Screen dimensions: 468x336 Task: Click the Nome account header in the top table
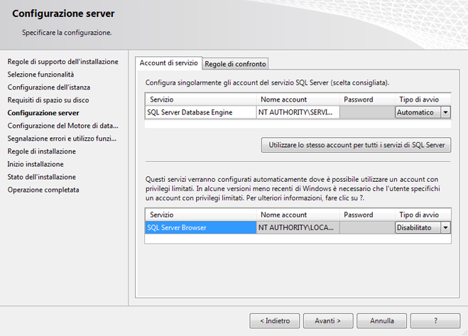pos(298,99)
